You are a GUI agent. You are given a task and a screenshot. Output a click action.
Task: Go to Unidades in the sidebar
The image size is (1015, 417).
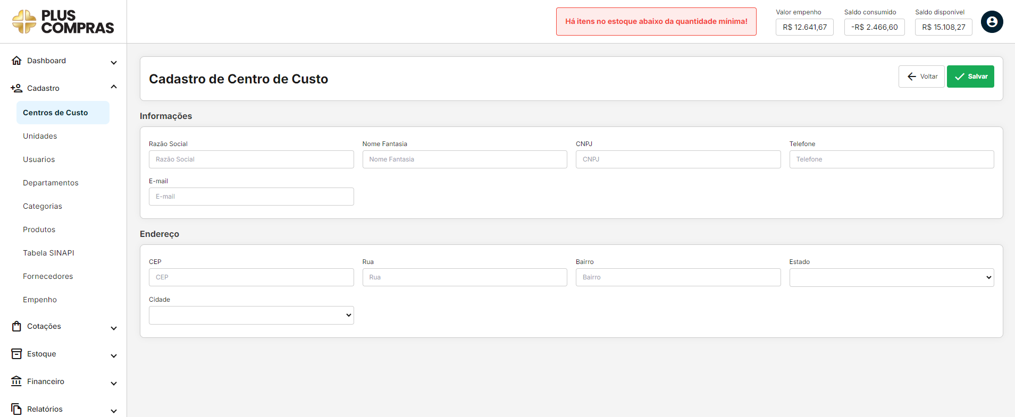[x=40, y=136]
